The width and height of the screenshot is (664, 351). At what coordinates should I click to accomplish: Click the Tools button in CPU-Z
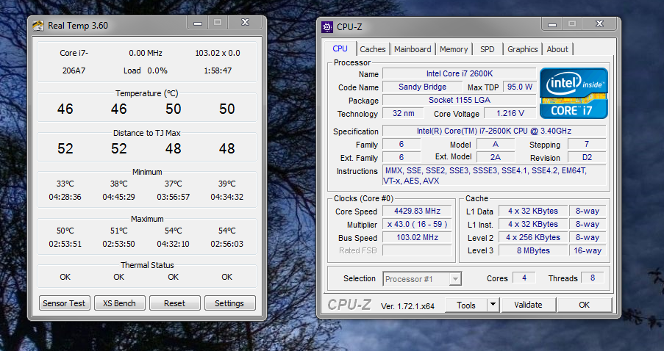(466, 305)
